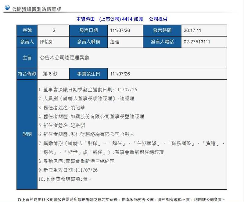This screenshot has width=244, height=203.
Task: Click the 說明 header cell
Action: 27,134
